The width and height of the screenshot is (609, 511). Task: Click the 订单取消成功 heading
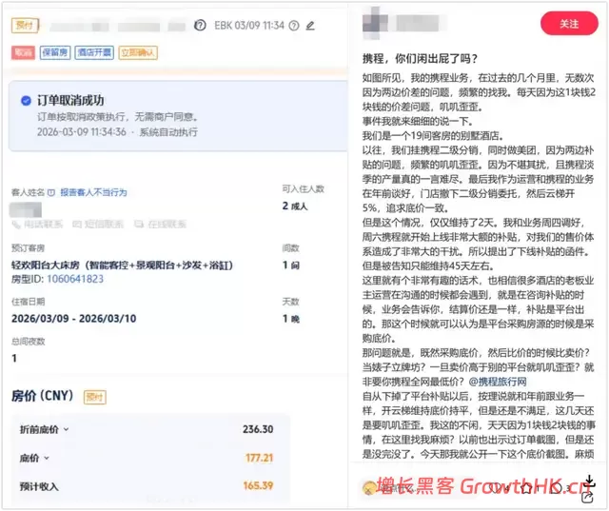click(70, 101)
